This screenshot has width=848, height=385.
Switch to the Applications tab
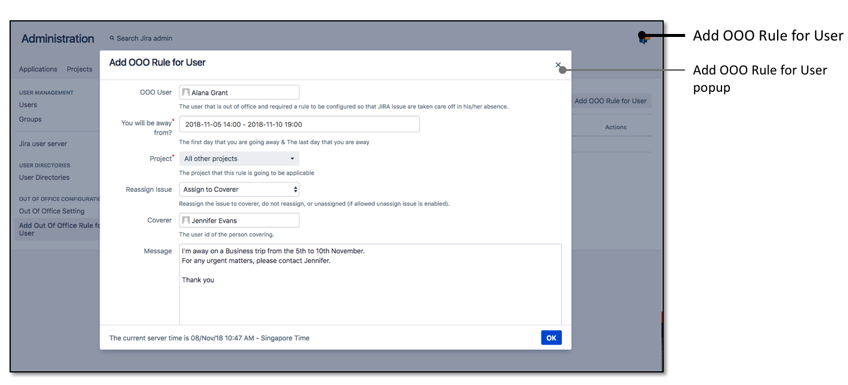pyautogui.click(x=38, y=69)
